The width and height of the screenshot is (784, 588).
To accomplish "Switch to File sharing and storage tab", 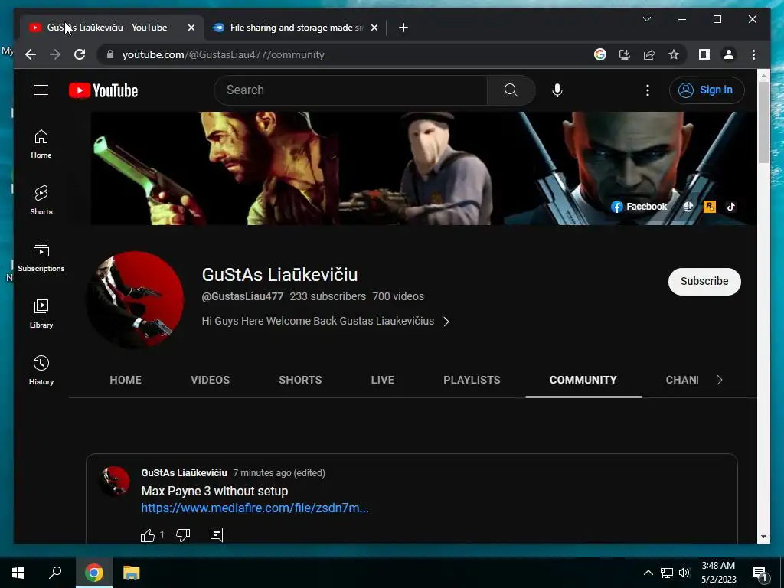I will coord(296,28).
